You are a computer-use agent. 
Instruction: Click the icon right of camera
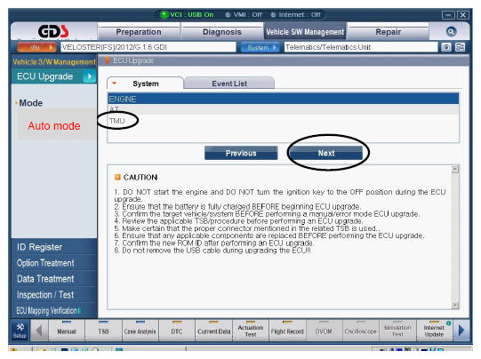[460, 47]
